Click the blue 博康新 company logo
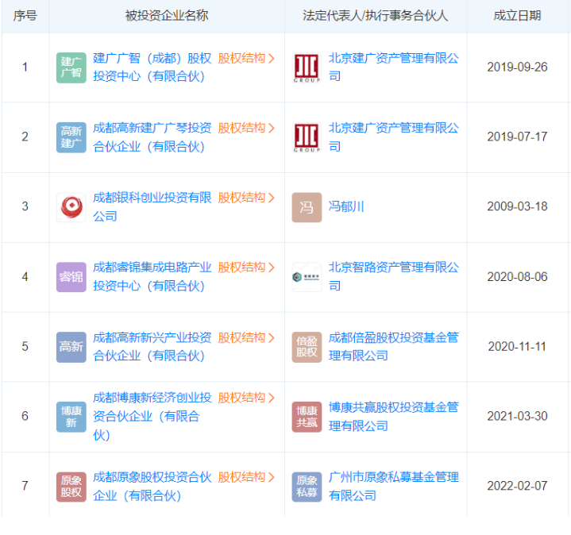The width and height of the screenshot is (571, 535). click(71, 417)
